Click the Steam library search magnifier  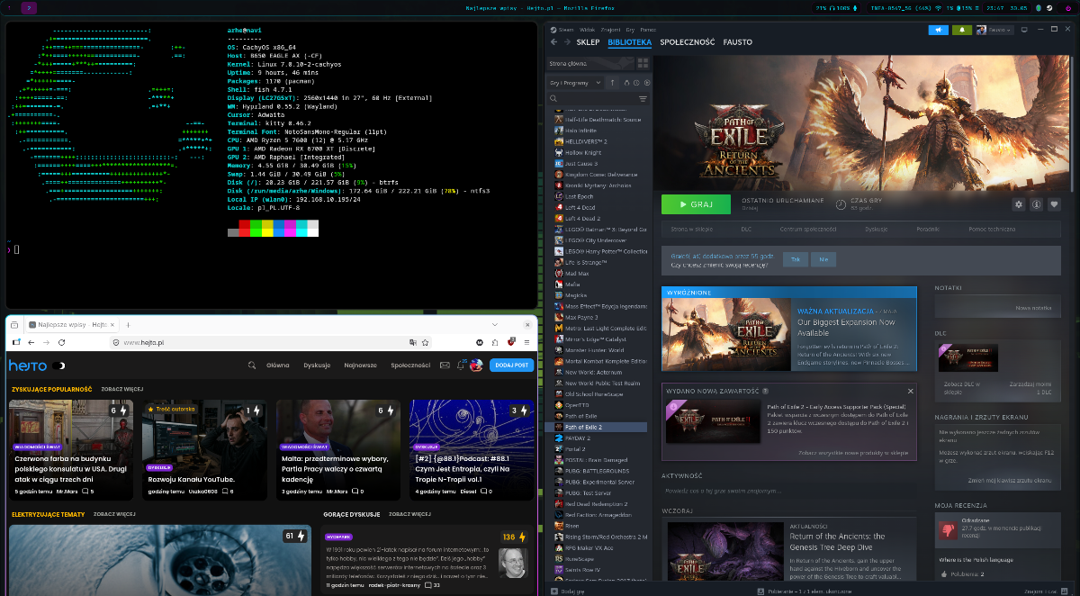pyautogui.click(x=553, y=99)
